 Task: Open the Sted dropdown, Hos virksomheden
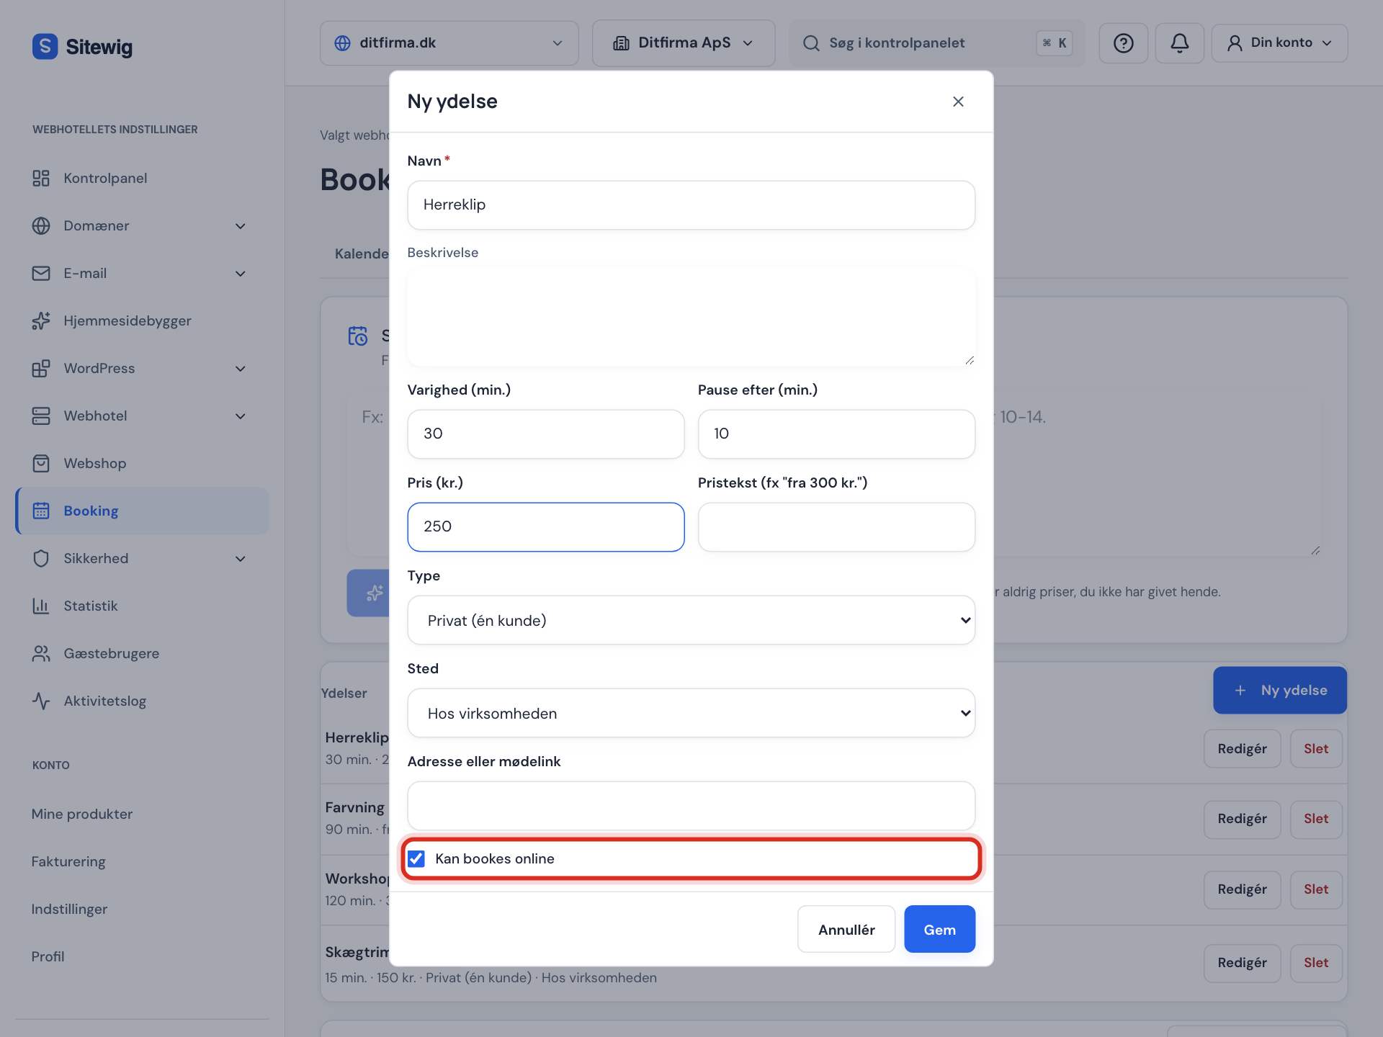coord(691,714)
